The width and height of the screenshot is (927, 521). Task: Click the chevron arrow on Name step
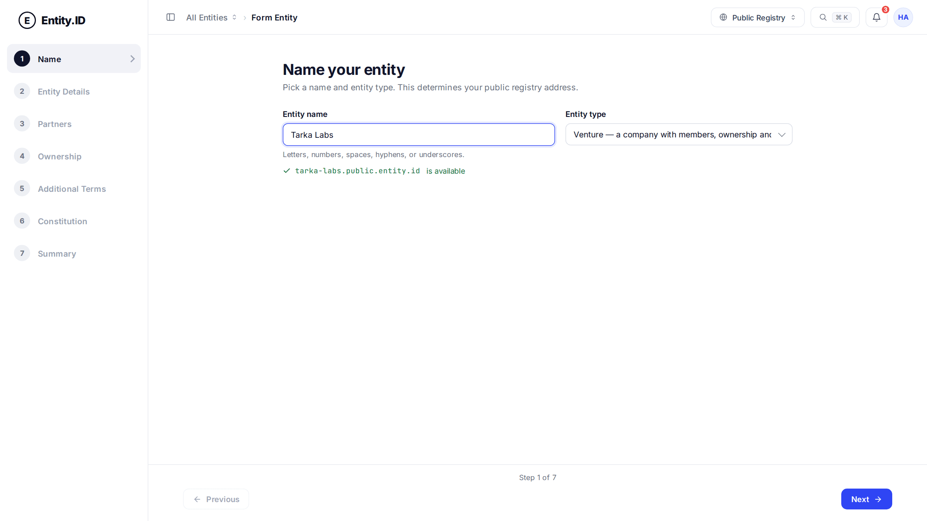tap(132, 59)
